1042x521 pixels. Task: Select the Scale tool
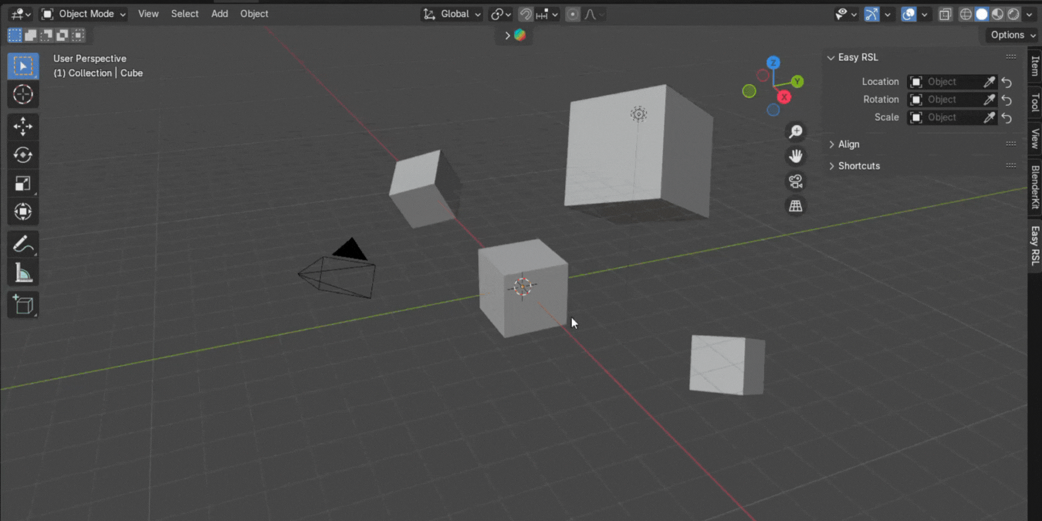click(23, 183)
